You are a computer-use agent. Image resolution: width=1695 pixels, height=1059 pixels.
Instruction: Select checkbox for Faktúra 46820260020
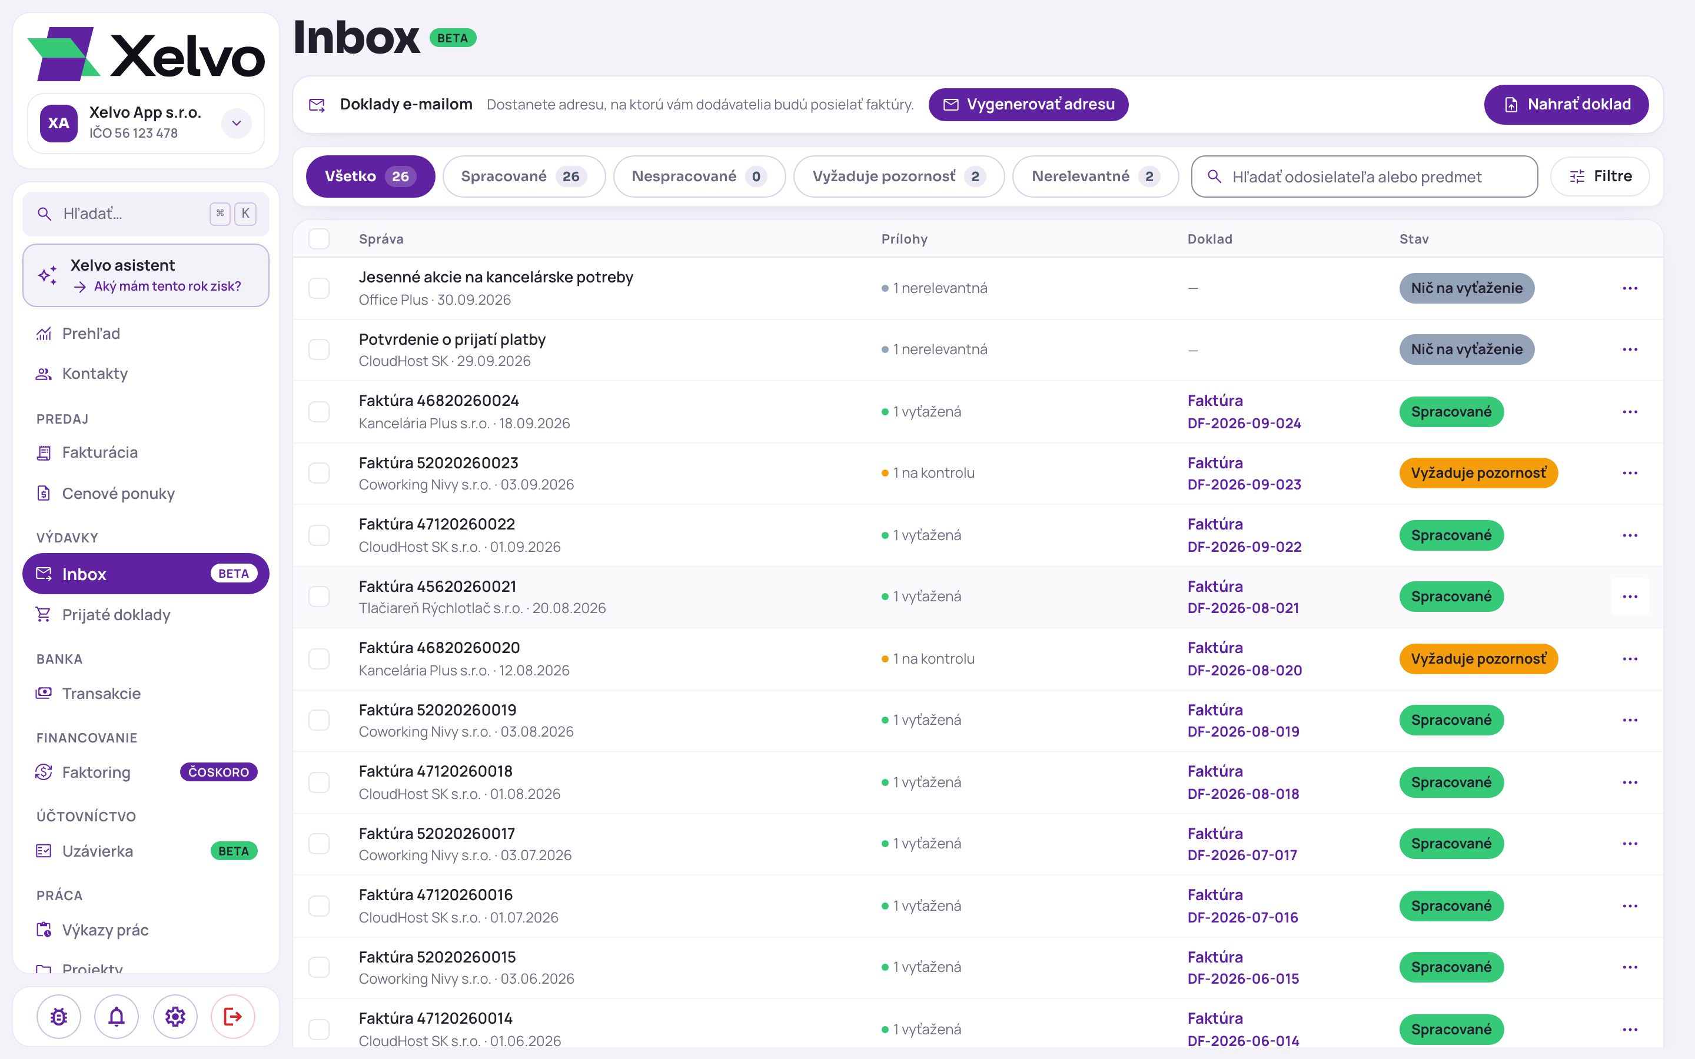point(320,658)
